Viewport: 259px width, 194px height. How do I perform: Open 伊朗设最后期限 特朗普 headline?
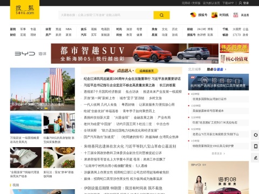coord(123,188)
